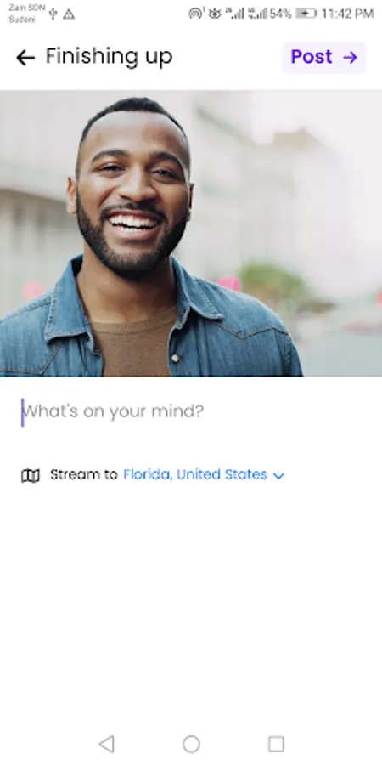Click the arrow inside the Post button
382x765 pixels.
[x=350, y=58]
